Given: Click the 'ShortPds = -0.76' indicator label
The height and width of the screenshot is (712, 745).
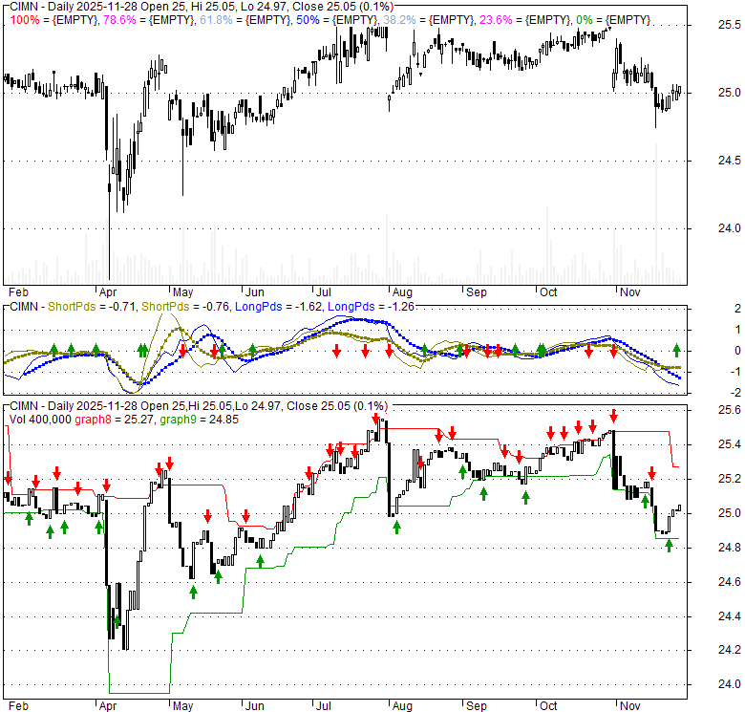Looking at the screenshot, I should tap(185, 307).
